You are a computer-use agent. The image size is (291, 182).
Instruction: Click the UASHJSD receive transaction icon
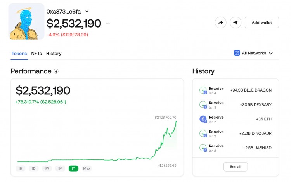[203, 148]
